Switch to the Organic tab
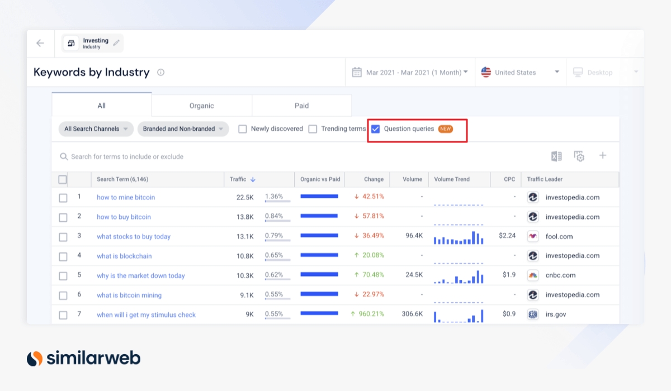 pos(201,105)
